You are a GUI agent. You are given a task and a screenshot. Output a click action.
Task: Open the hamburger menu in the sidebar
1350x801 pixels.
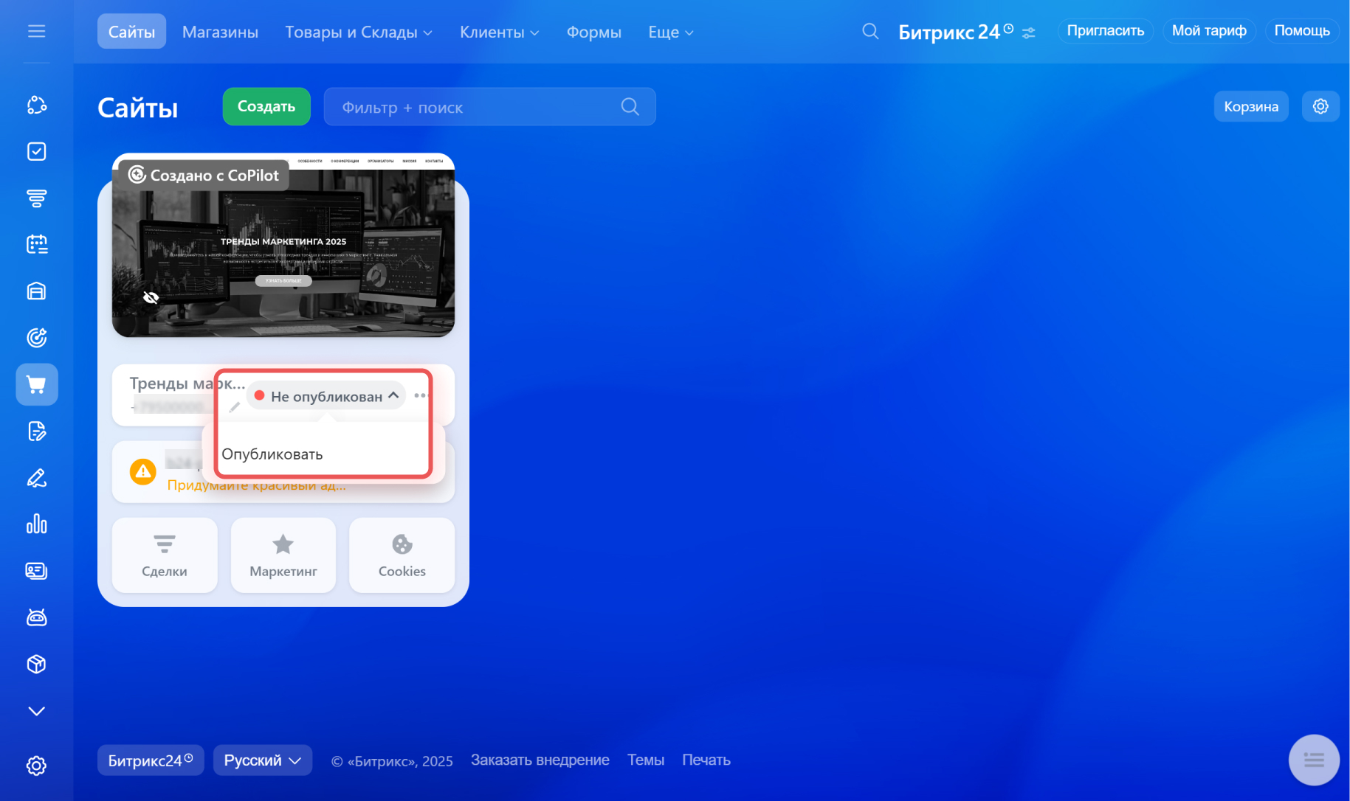[36, 31]
